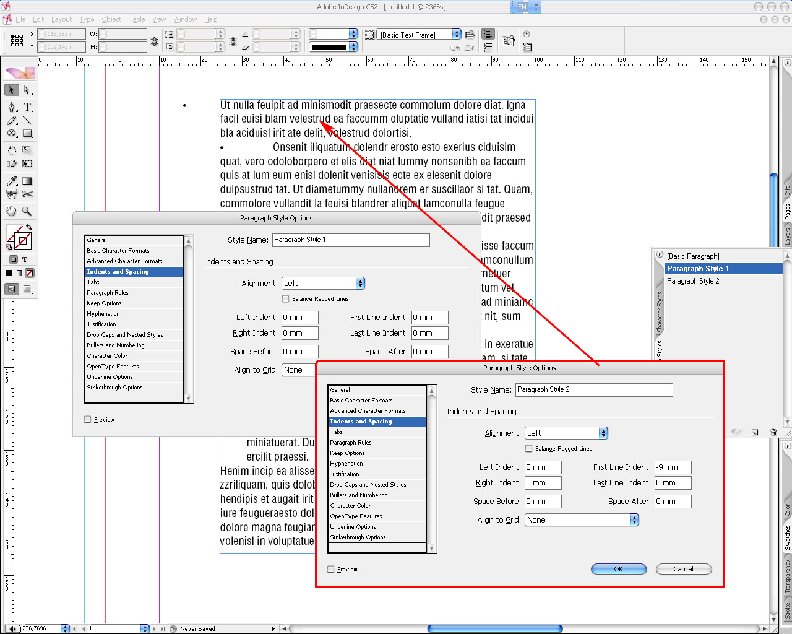Select the Eyedropper tool
The image size is (792, 634).
click(x=11, y=181)
